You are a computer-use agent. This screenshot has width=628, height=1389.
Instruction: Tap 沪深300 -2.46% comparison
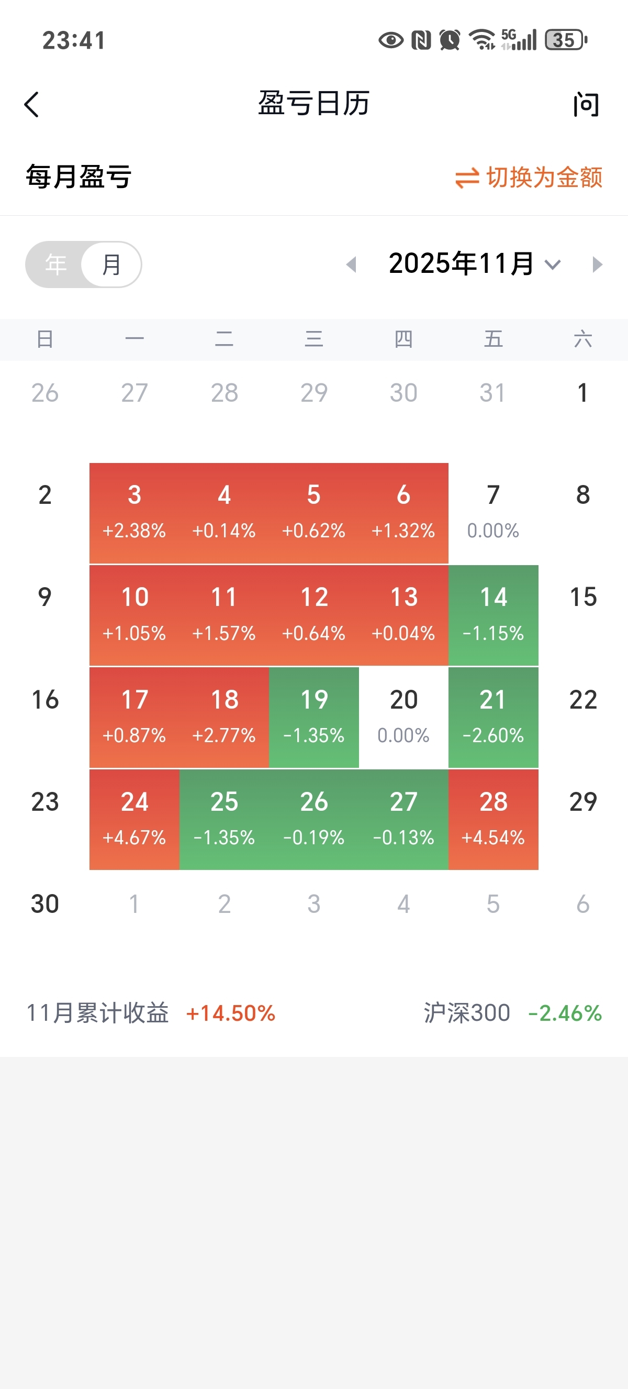512,1012
